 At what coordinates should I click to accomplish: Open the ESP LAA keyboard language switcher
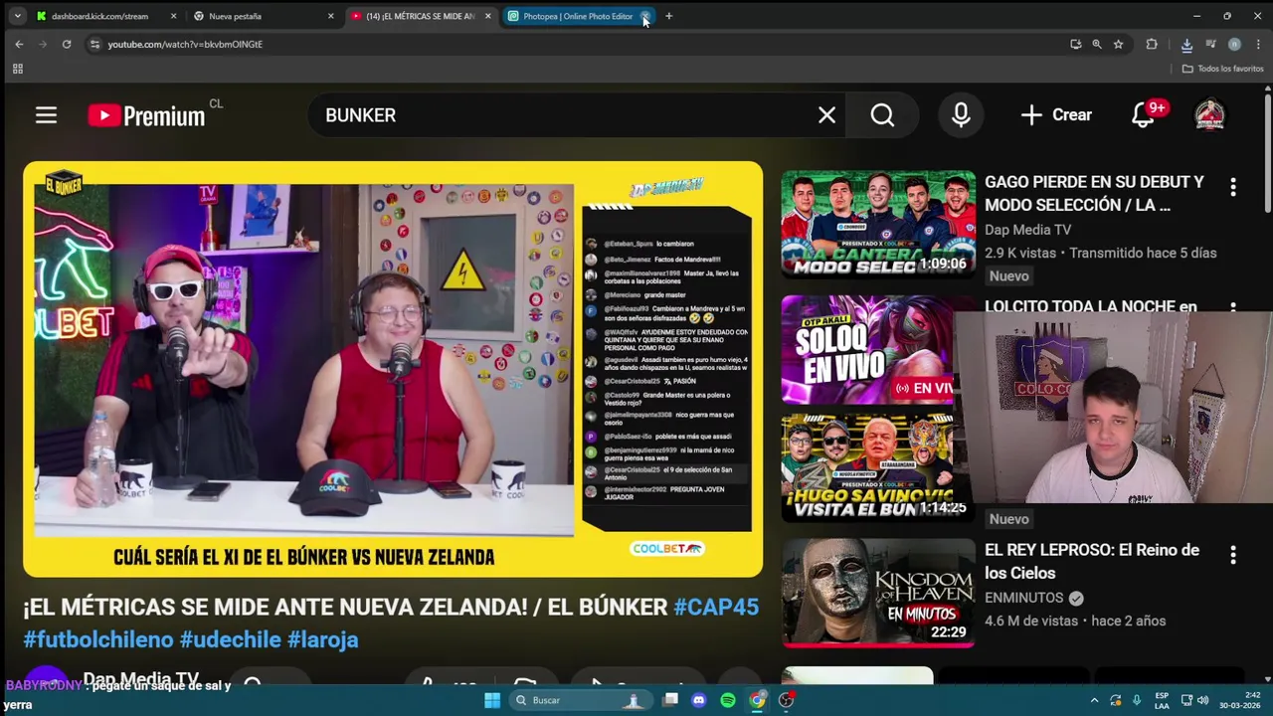1162,700
